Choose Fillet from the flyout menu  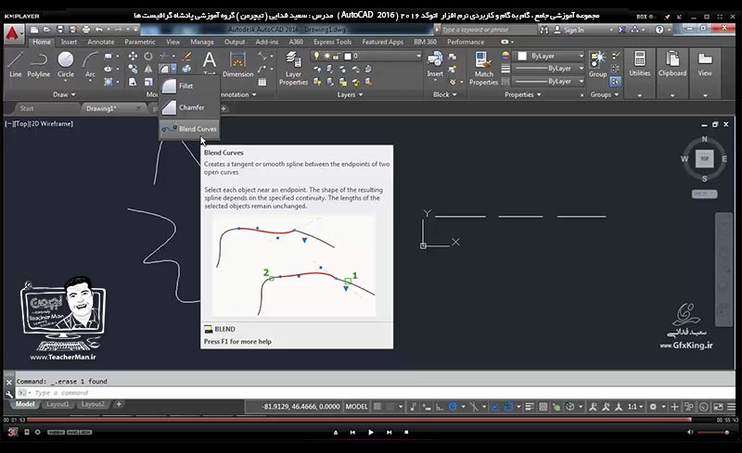point(189,86)
